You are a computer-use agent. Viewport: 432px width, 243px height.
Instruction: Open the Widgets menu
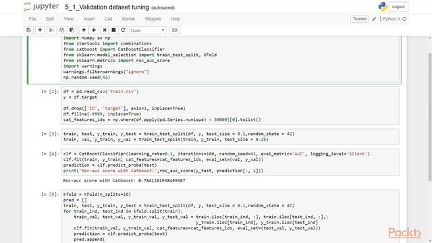[x=153, y=19]
